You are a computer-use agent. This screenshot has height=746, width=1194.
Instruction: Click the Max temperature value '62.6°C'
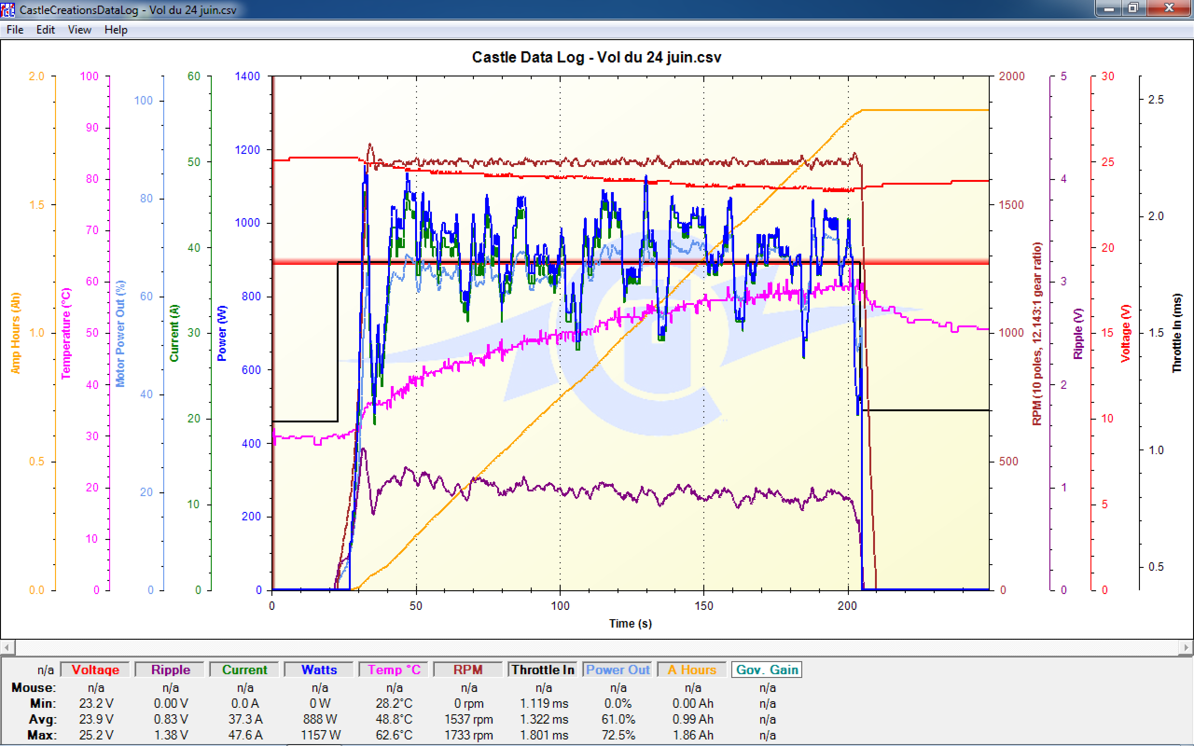tap(394, 735)
